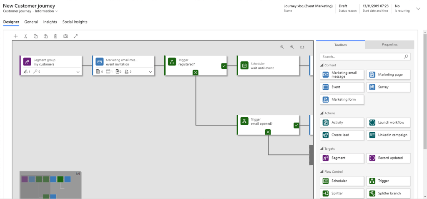Select the LinkedIn campaign toolbox tile
The image size is (427, 199).
point(389,135)
